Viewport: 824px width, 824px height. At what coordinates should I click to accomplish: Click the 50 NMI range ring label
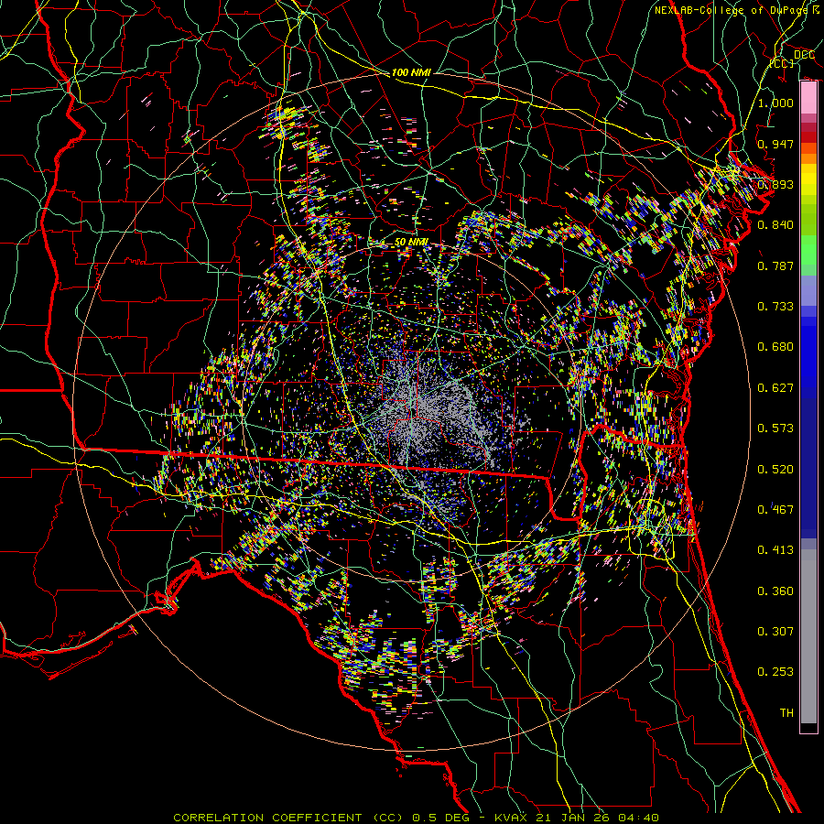click(x=411, y=243)
